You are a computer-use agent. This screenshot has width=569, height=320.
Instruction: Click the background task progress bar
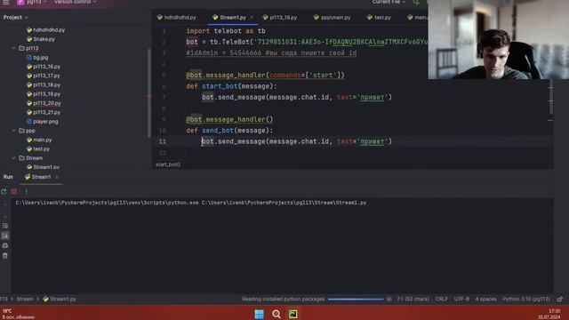[356, 300]
